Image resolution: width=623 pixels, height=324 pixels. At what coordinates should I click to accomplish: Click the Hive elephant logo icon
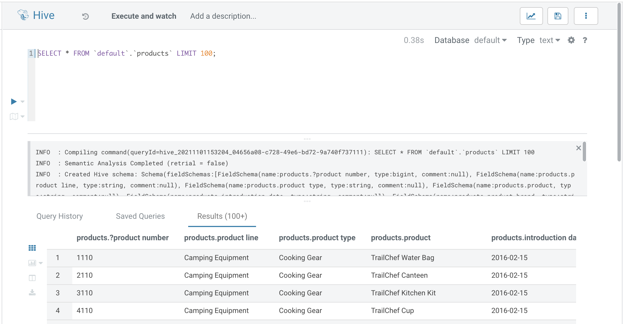23,15
